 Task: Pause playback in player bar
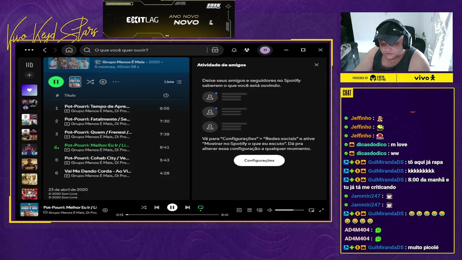point(172,207)
